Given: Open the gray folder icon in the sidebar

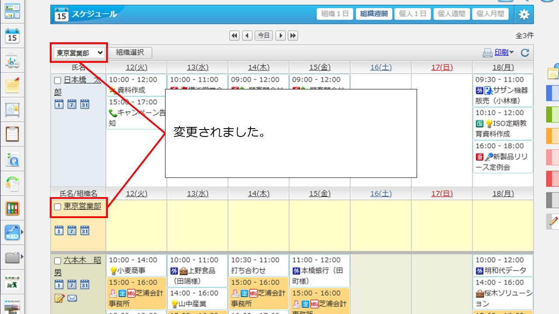Looking at the screenshot, I should tap(12, 258).
